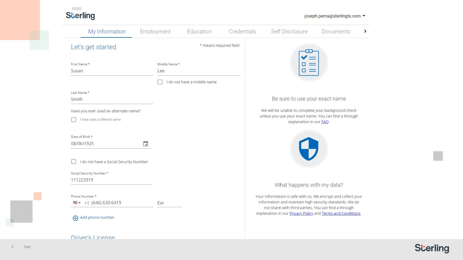Click the 'Let's get started' heading
The height and width of the screenshot is (260, 463).
pos(94,47)
